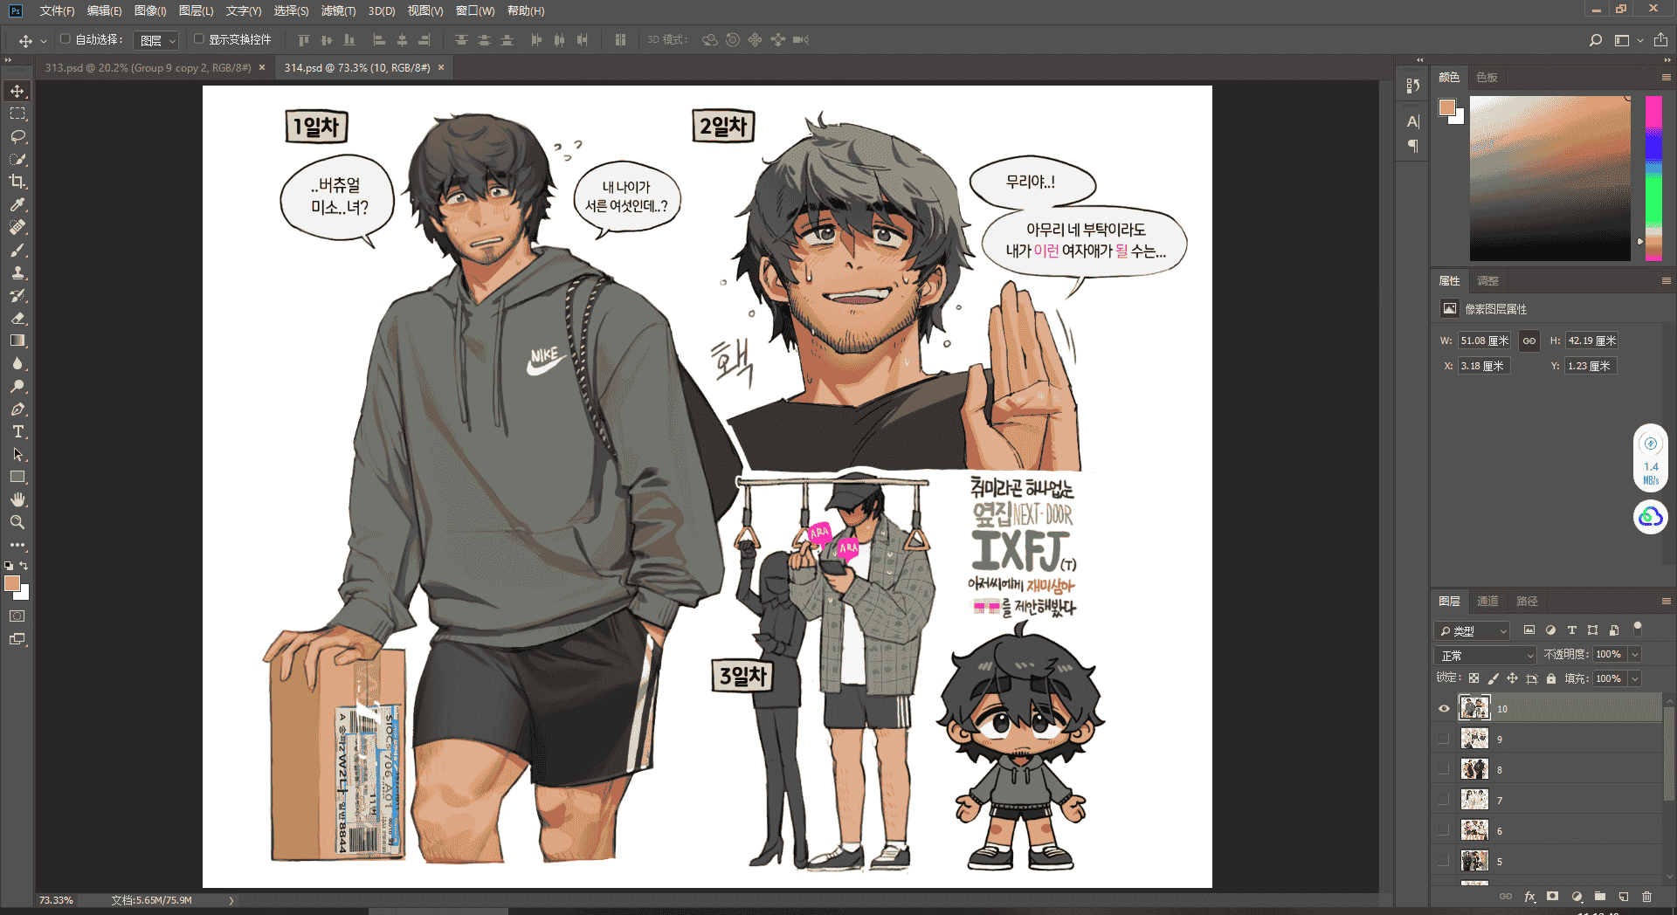Expand the opacity 不透明度 slider arrow
This screenshot has width=1677, height=915.
click(x=1635, y=654)
